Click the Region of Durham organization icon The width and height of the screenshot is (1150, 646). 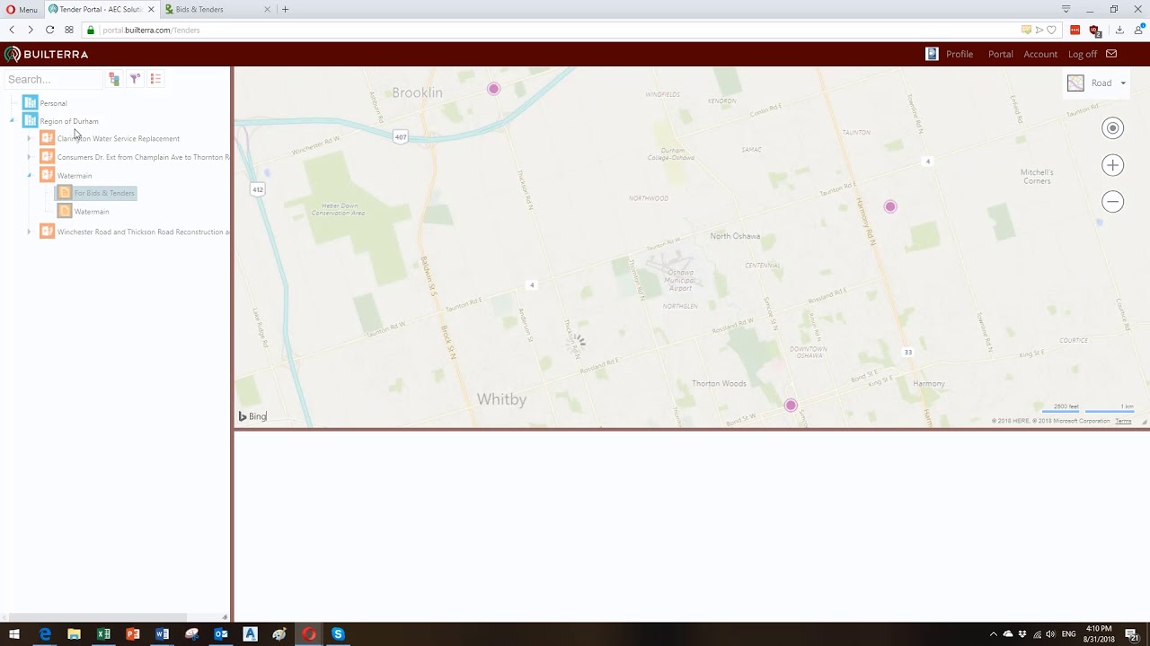[x=30, y=120]
